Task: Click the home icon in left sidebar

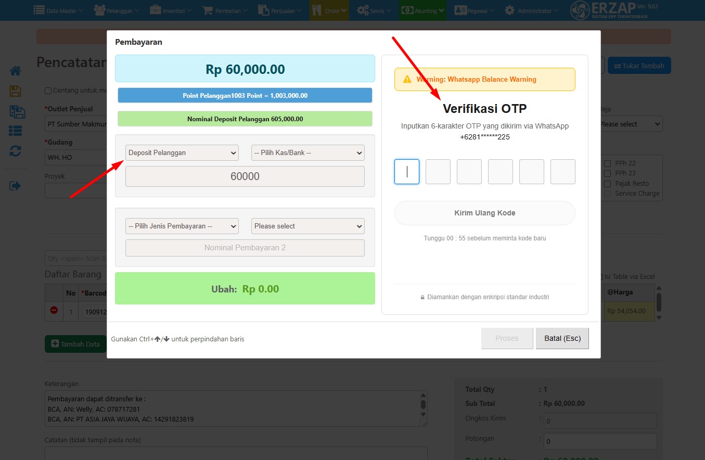Action: coord(15,71)
